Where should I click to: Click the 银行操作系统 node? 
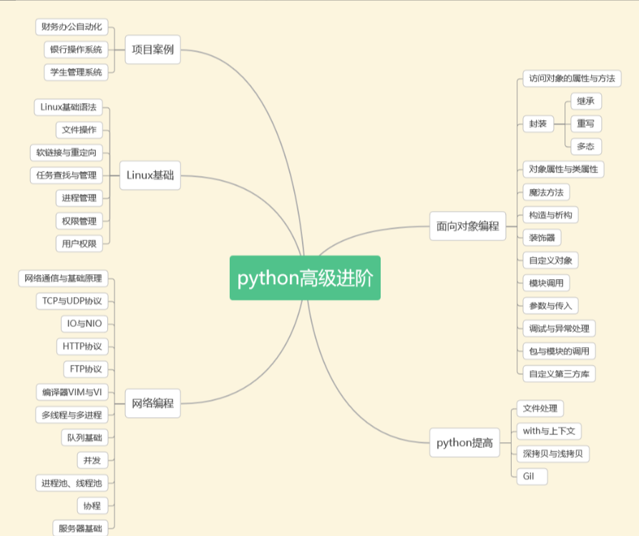(76, 49)
